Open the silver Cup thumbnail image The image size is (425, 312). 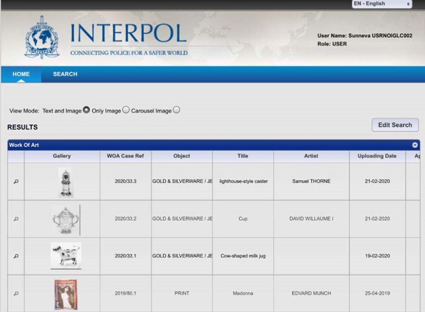[66, 219]
